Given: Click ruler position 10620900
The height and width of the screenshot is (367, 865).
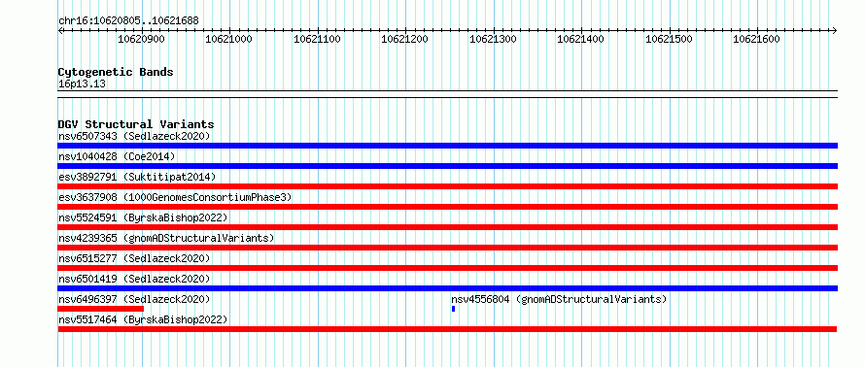Looking at the screenshot, I should click(141, 39).
